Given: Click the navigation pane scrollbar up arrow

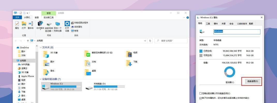Looking at the screenshot, I should pos(37,46).
